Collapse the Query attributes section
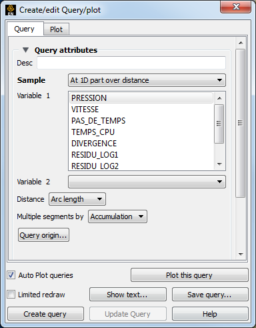Screen dimensions: 256x328 pos(25,50)
